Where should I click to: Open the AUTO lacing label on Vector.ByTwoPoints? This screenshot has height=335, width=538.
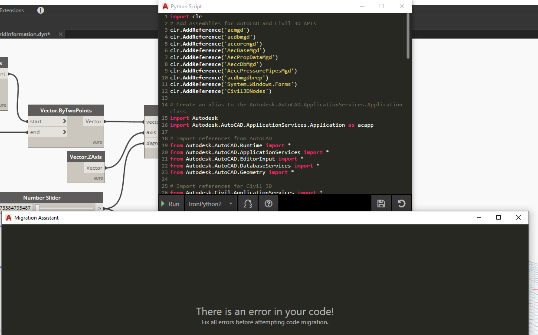(98, 142)
